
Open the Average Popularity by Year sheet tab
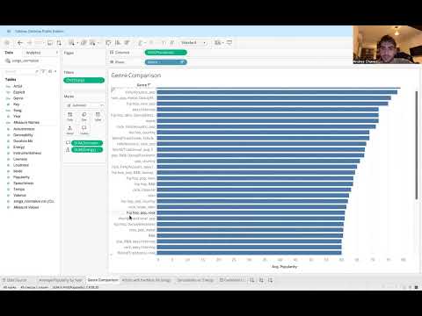pyautogui.click(x=61, y=280)
